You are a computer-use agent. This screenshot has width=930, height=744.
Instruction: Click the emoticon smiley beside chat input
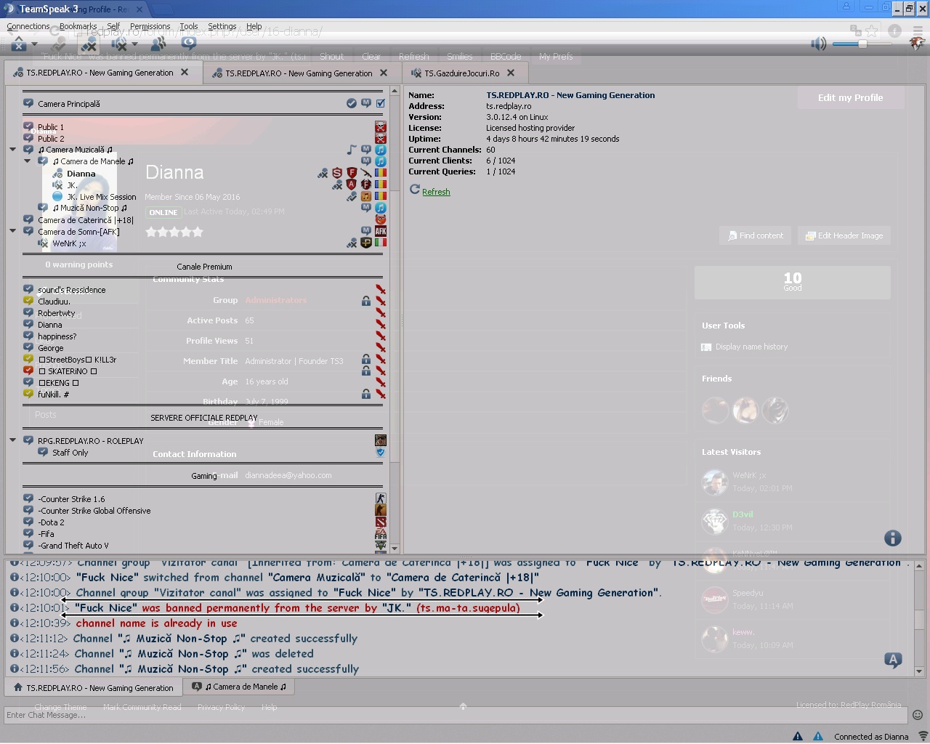918,715
